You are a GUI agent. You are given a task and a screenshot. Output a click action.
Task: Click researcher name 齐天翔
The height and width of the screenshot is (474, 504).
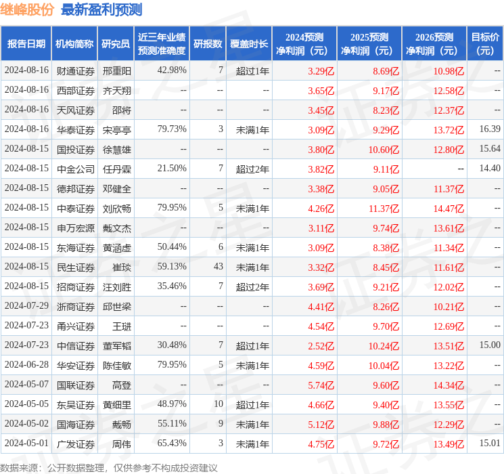pyautogui.click(x=116, y=91)
